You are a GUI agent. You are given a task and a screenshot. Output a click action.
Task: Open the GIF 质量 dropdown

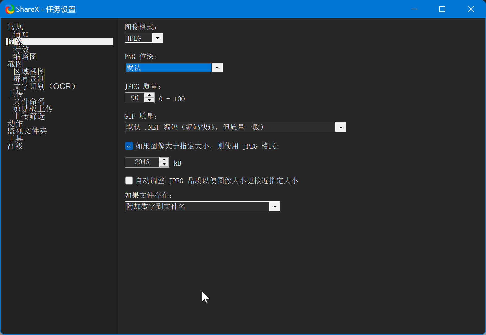tap(341, 127)
